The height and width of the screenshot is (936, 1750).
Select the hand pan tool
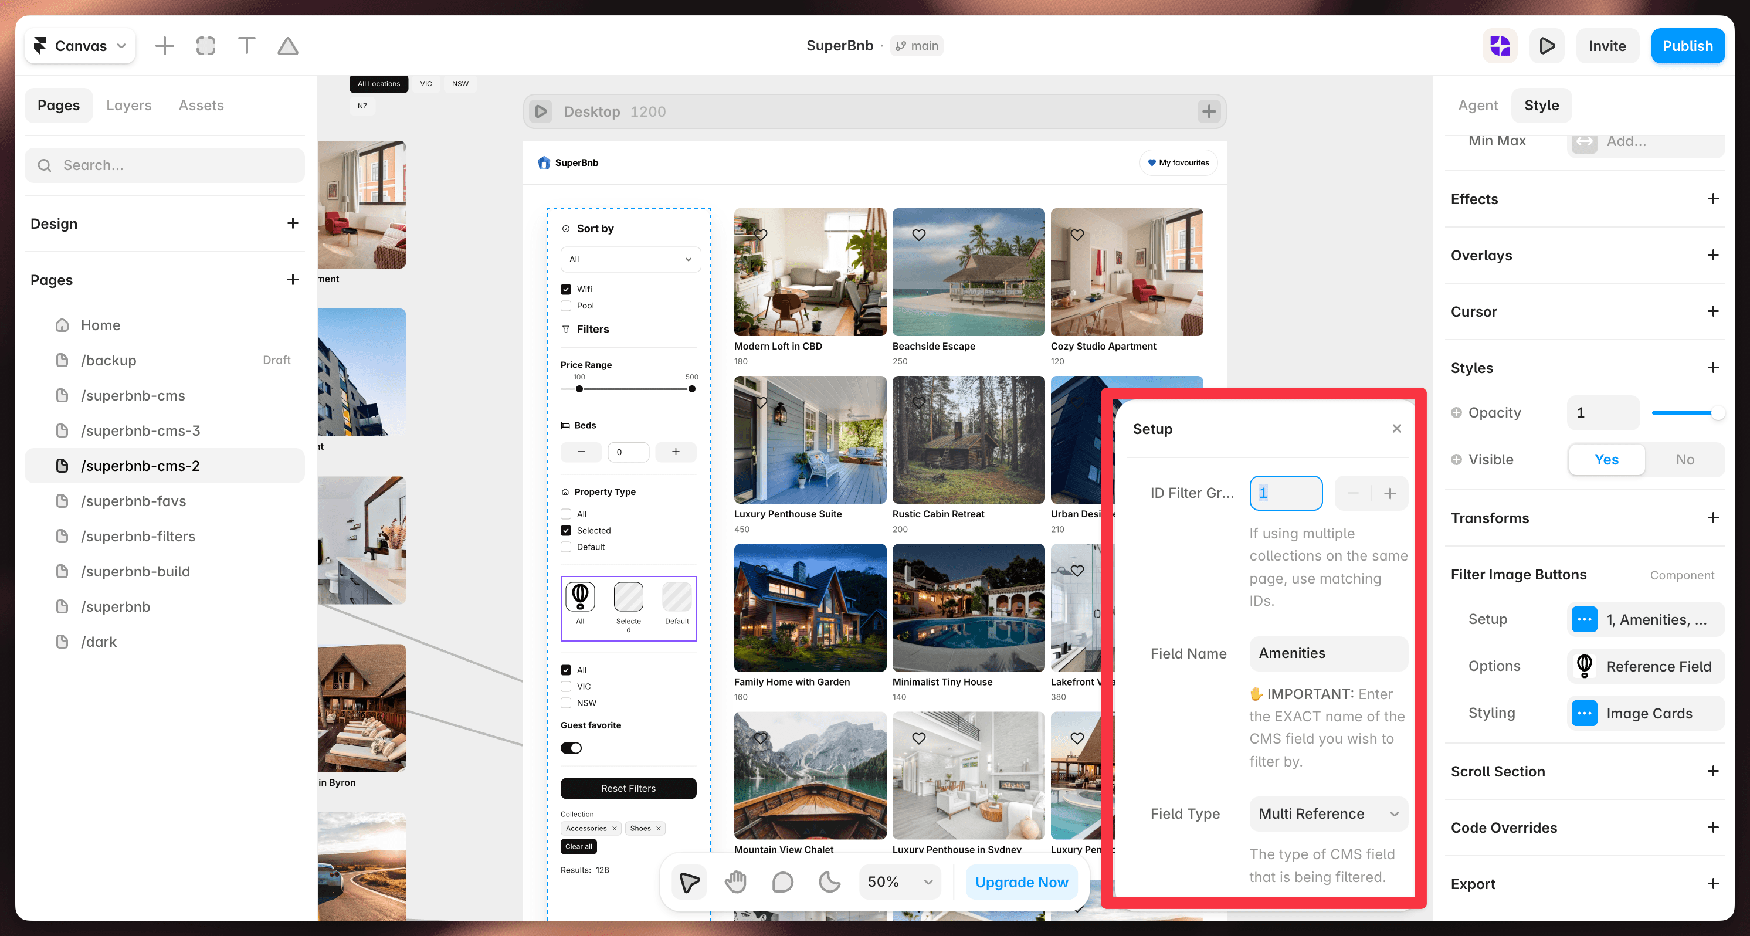pos(736,881)
